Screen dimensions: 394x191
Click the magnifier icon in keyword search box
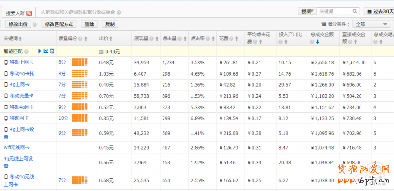tap(354, 11)
